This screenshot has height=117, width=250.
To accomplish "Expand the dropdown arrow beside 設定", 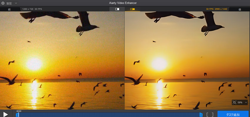I will [x=16, y=3].
